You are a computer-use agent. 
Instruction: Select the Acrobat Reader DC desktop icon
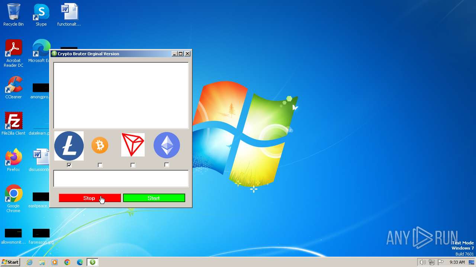click(x=13, y=53)
